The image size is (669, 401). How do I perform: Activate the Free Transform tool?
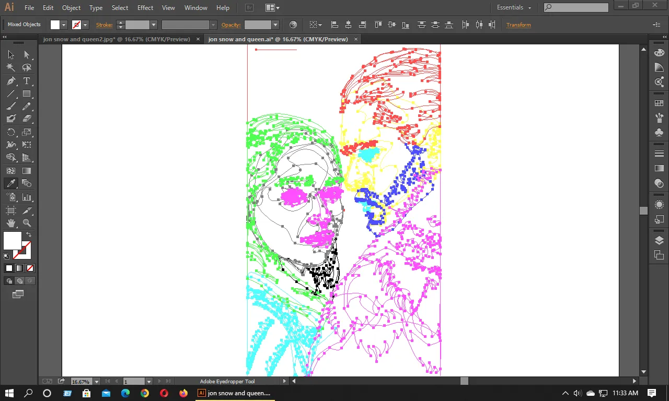pyautogui.click(x=27, y=145)
